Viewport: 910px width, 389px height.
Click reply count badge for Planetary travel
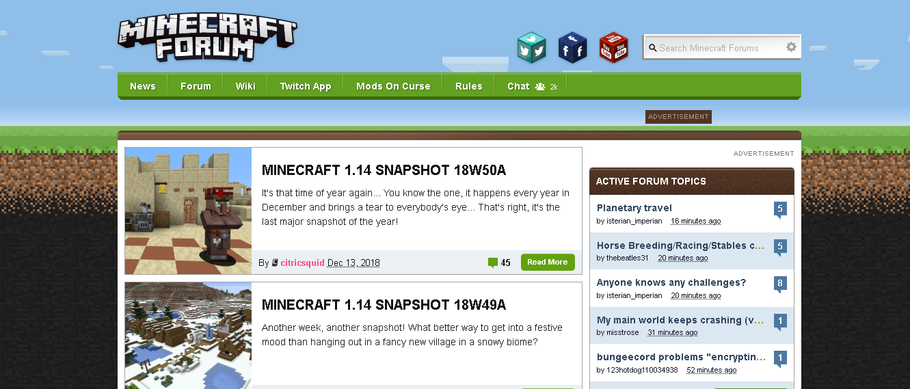click(x=780, y=210)
